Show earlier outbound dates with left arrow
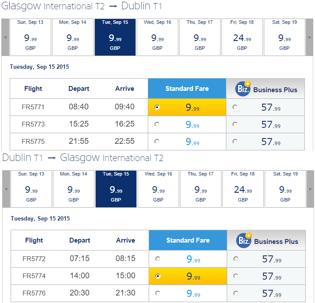Image resolution: width=315 pixels, height=303 pixels. pos(5,37)
